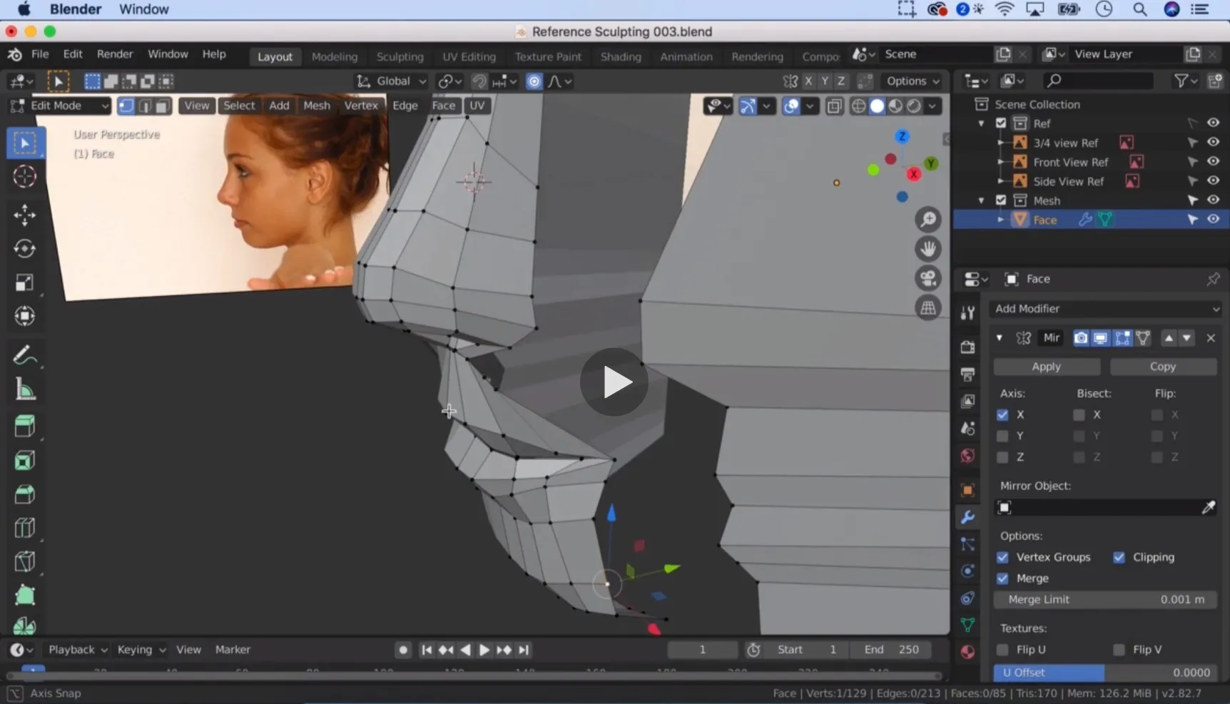The width and height of the screenshot is (1230, 704).
Task: Enable proportional editing in the header
Action: pos(534,81)
